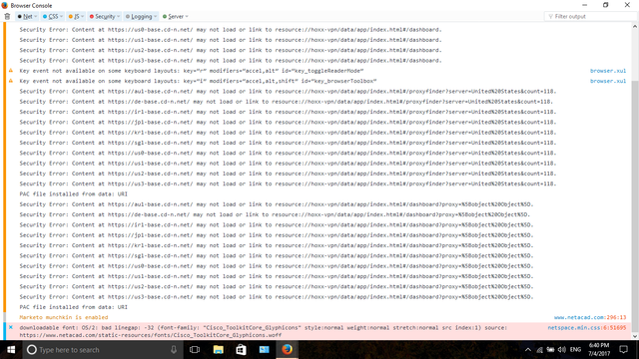
Task: Restore down the Browser Console window
Action: tap(606, 5)
